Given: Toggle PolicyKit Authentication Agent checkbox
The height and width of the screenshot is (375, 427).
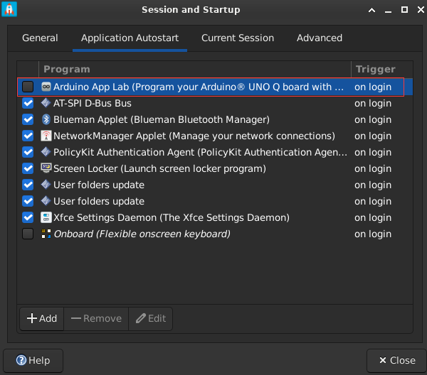Looking at the screenshot, I should [28, 152].
